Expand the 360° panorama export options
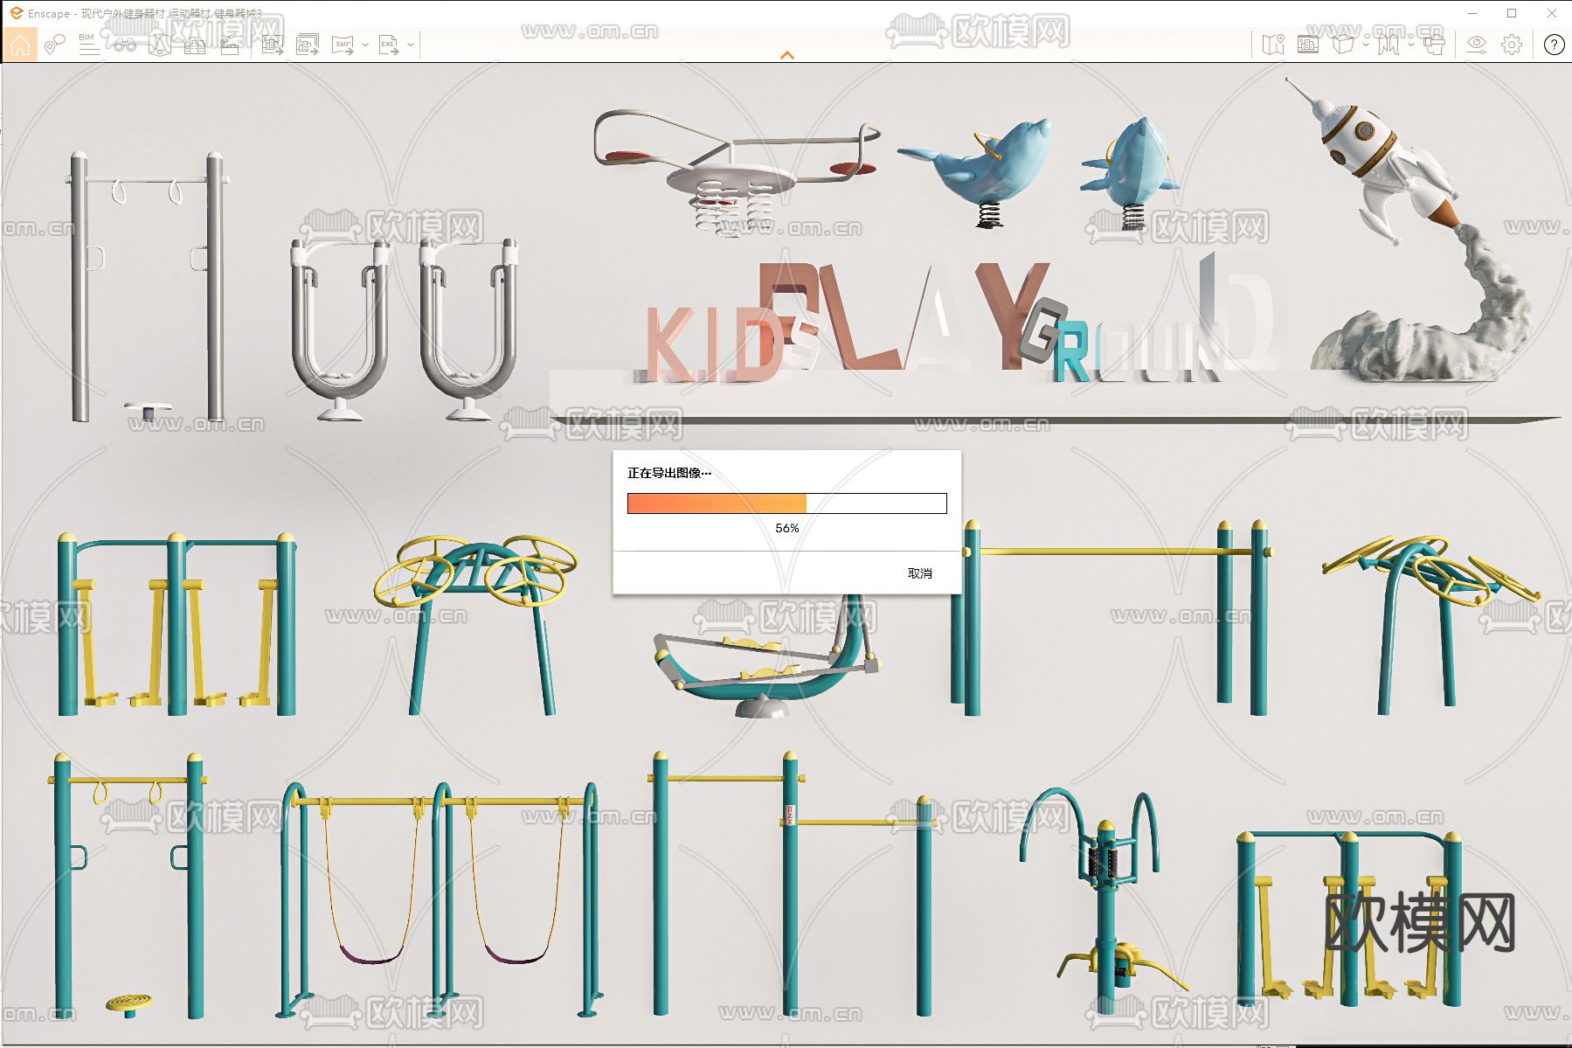The width and height of the screenshot is (1572, 1048). click(x=365, y=45)
